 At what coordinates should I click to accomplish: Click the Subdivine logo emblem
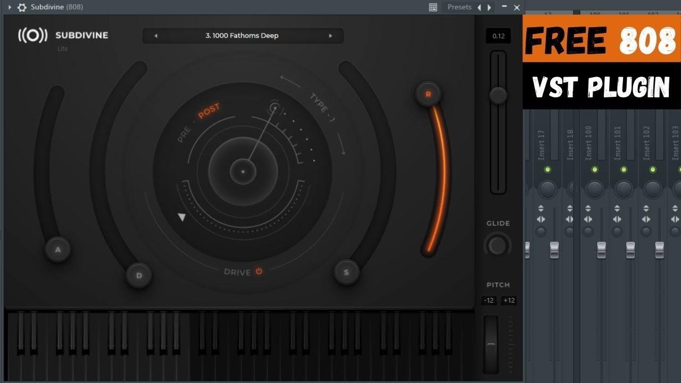pyautogui.click(x=32, y=36)
